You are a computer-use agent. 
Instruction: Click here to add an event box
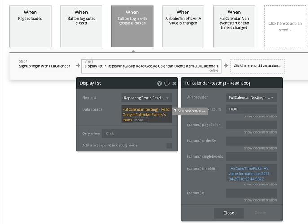(286, 26)
